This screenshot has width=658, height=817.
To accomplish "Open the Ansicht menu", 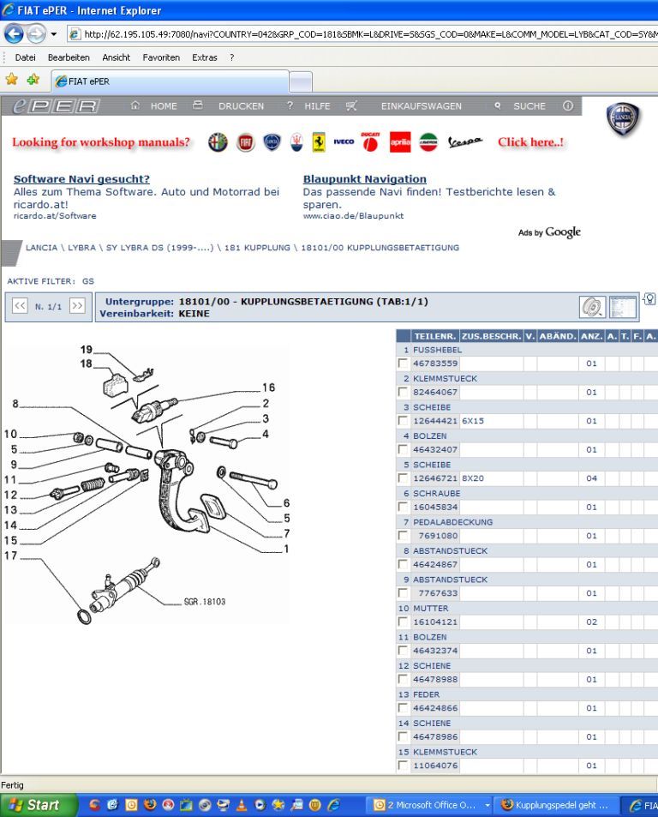I will (116, 57).
